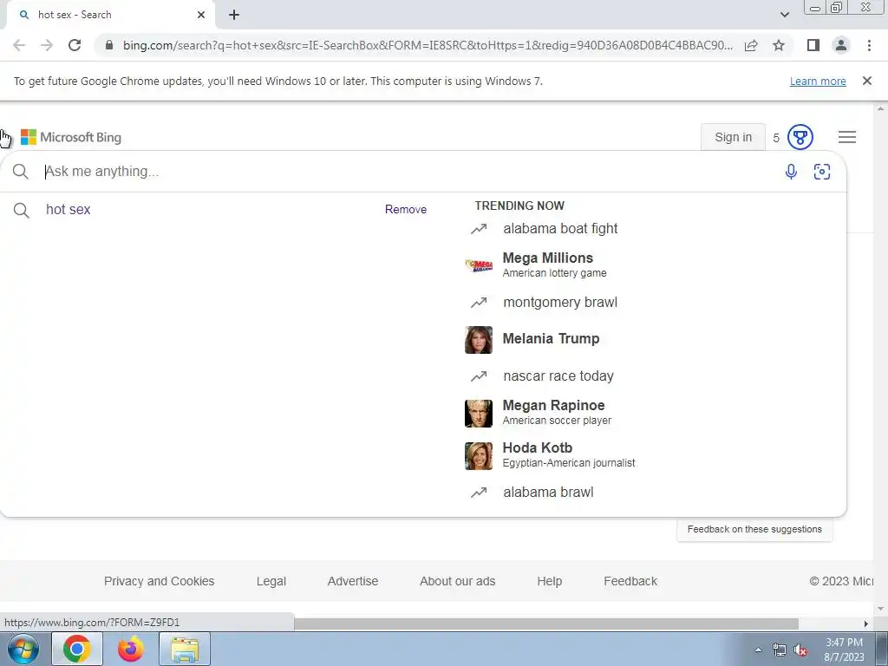Go forward using the browser forward arrow

pyautogui.click(x=47, y=45)
